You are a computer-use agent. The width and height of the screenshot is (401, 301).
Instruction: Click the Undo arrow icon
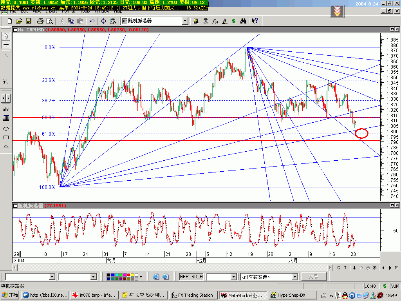tap(92, 21)
